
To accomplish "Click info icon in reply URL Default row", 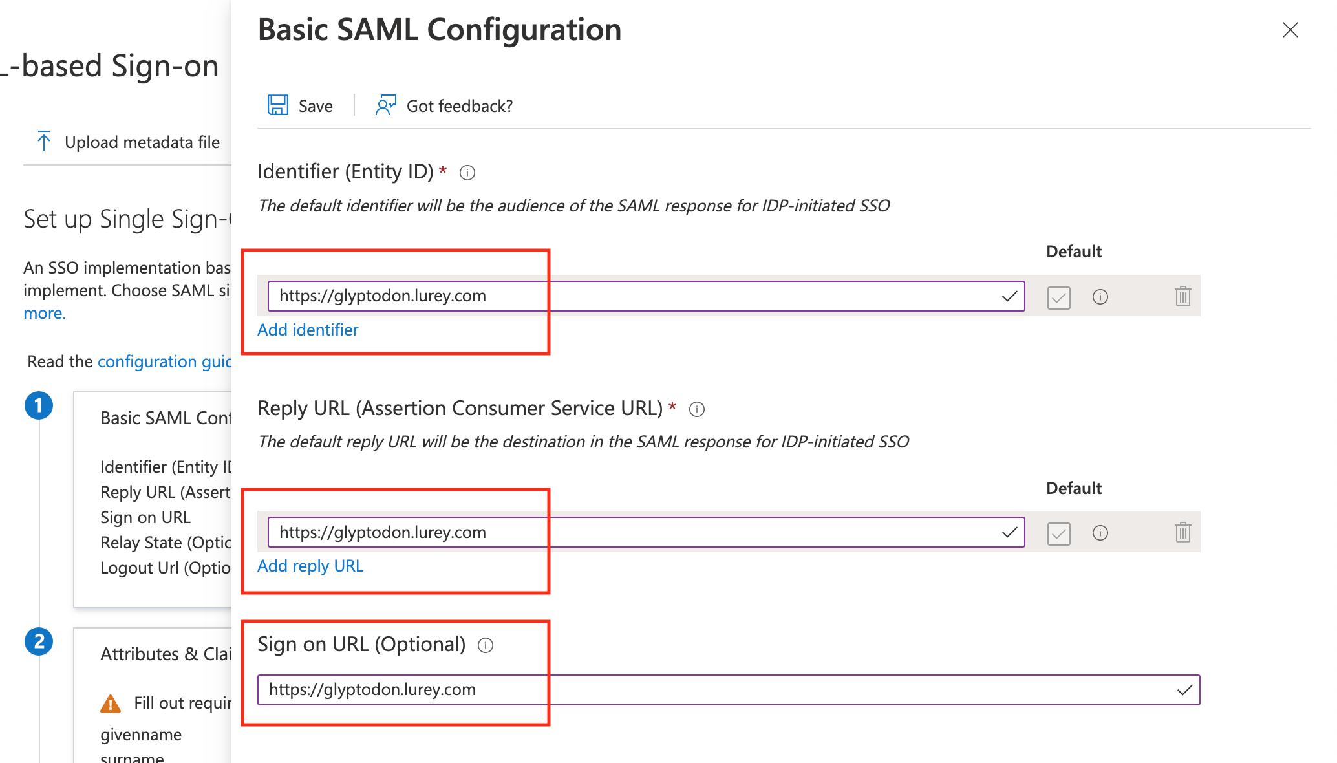I will [x=1100, y=533].
